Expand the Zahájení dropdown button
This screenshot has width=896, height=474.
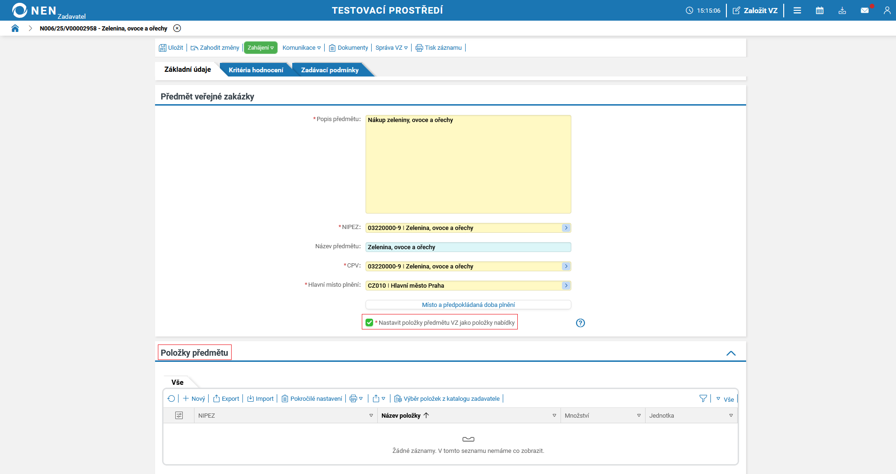point(261,48)
